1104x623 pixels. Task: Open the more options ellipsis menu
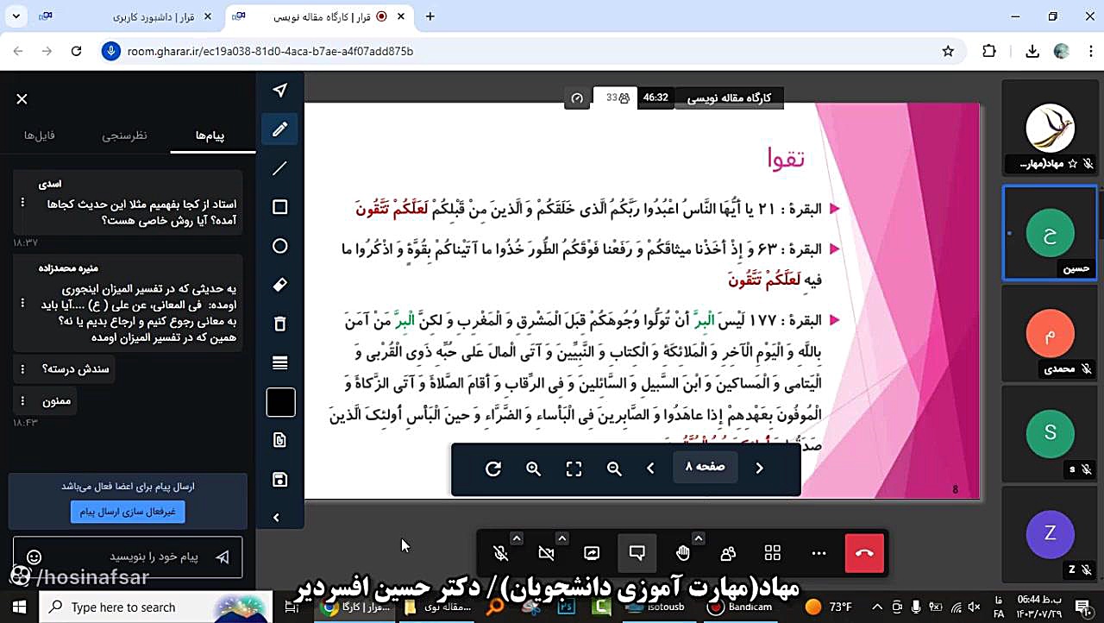point(819,553)
